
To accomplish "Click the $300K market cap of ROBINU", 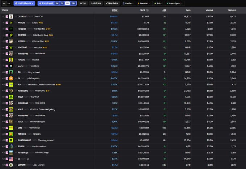I will pyautogui.click(x=114, y=147).
